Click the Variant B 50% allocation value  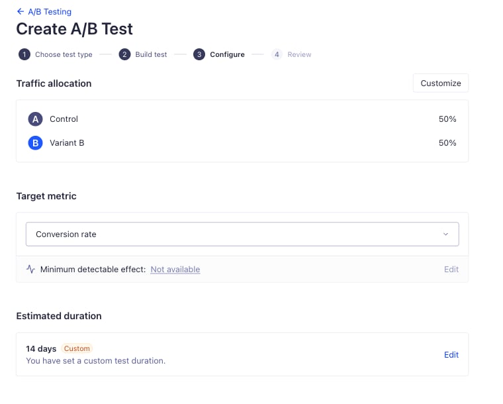click(x=447, y=143)
